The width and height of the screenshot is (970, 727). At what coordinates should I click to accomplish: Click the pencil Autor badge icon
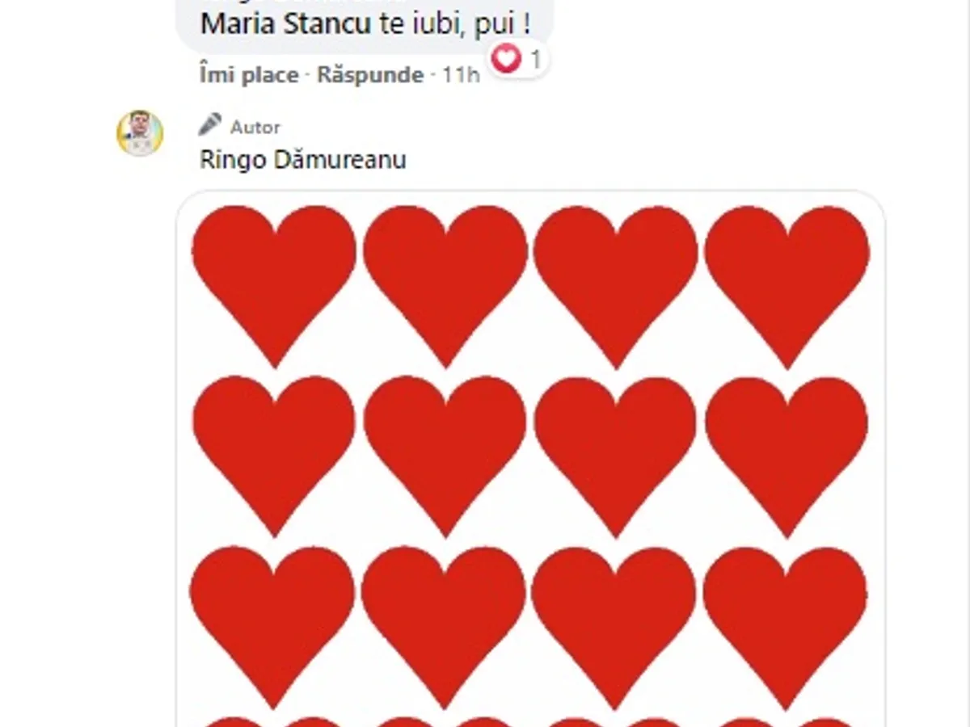coord(210,125)
